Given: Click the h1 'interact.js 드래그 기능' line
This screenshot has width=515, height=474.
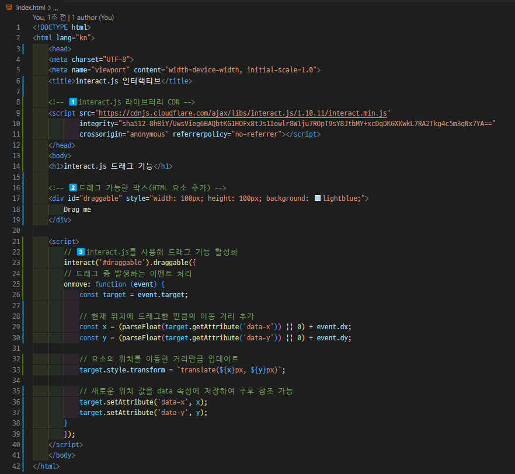Looking at the screenshot, I should (x=110, y=166).
